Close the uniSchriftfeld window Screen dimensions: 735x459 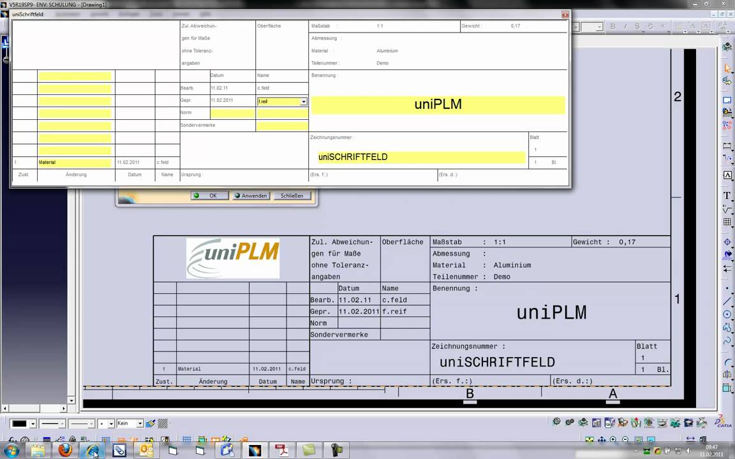point(565,15)
